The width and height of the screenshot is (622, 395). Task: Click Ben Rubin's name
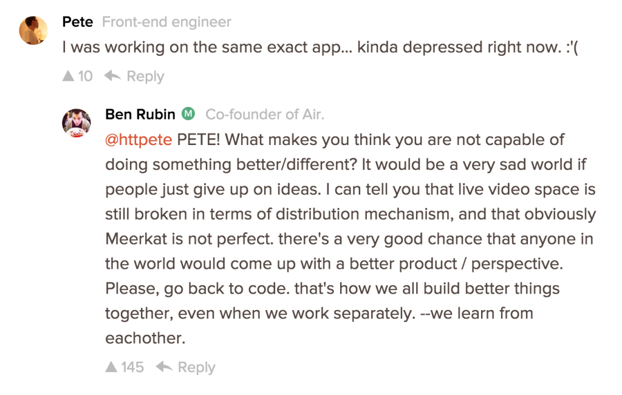pos(140,113)
